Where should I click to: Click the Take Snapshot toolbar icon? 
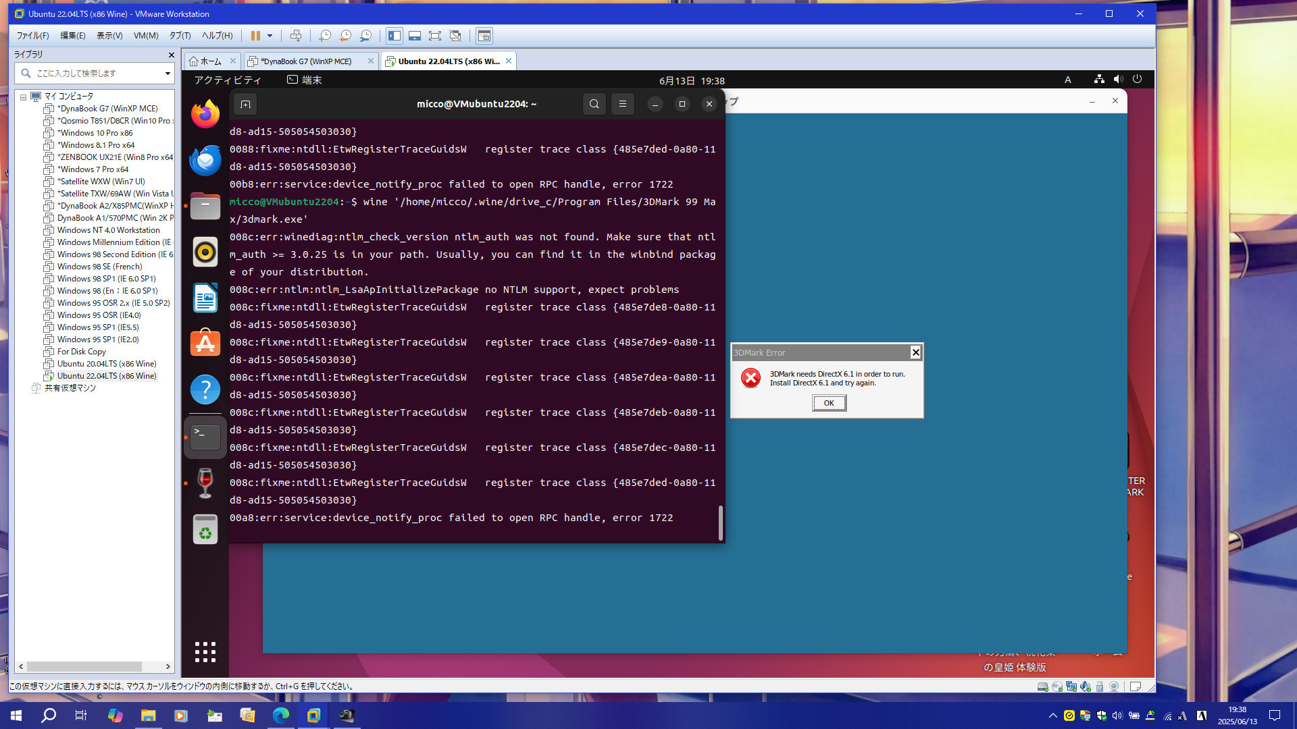point(325,36)
